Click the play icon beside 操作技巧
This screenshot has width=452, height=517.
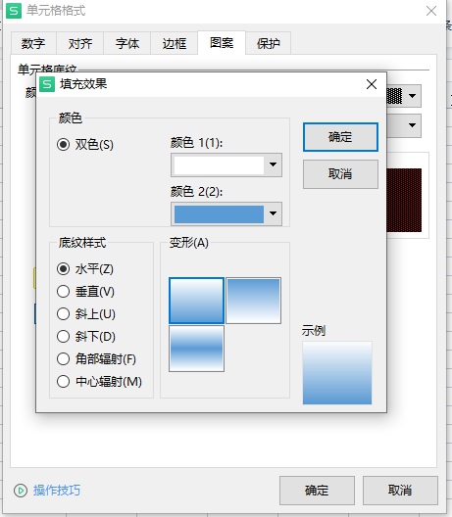pyautogui.click(x=21, y=491)
